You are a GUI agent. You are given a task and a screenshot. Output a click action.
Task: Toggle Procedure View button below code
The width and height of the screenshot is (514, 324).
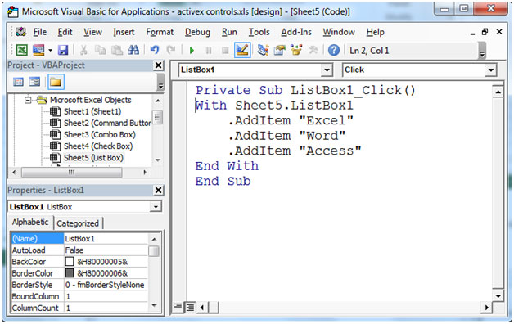coord(178,307)
